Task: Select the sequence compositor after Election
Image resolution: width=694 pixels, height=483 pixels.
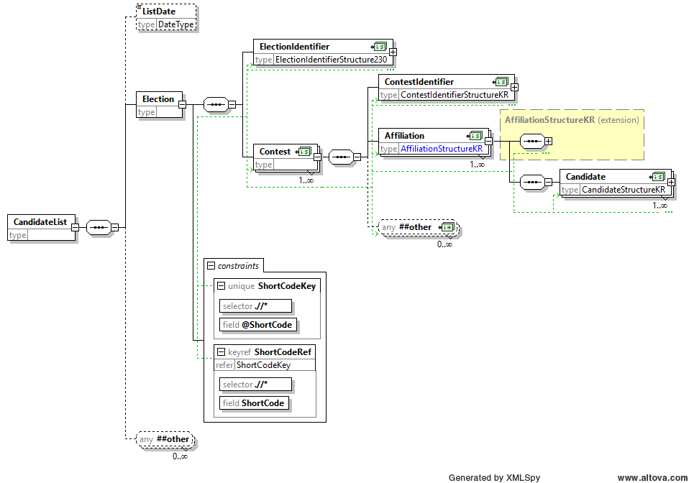Action: click(216, 104)
